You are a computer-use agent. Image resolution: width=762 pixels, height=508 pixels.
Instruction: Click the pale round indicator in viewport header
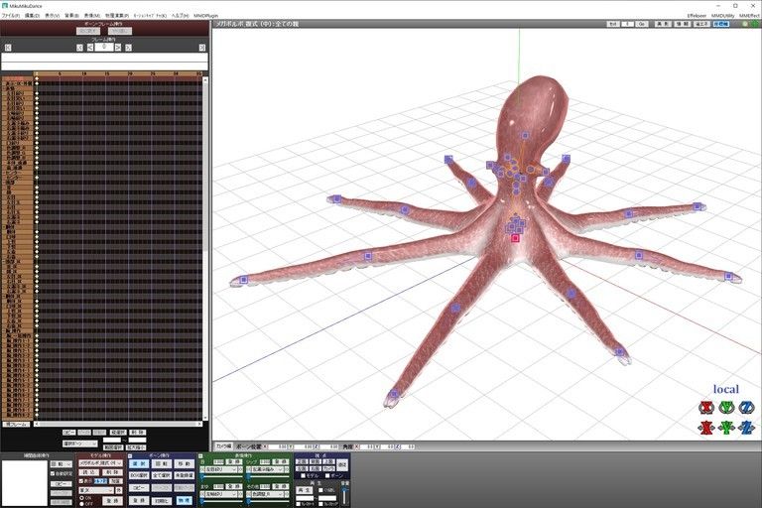coord(745,24)
